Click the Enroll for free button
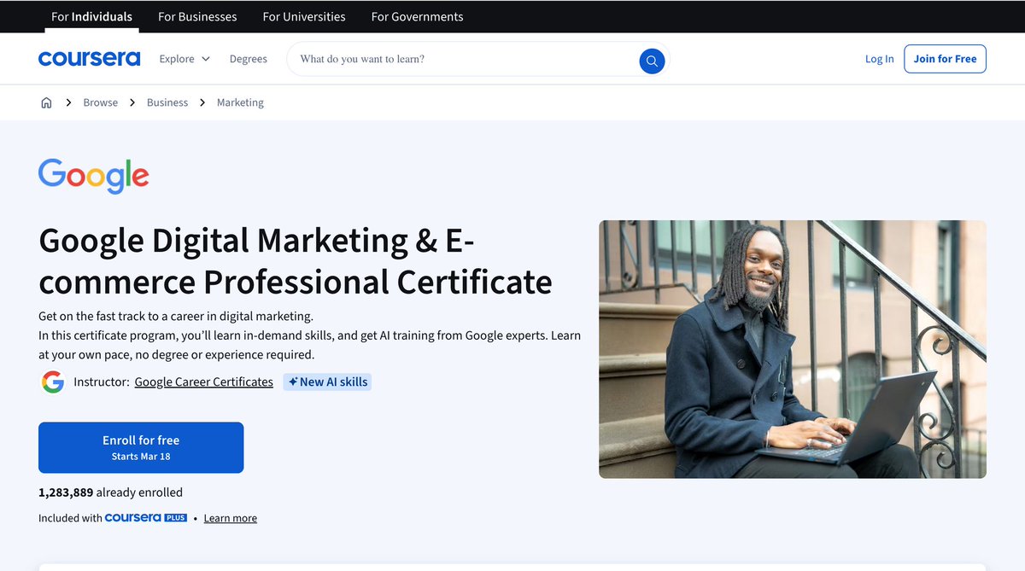Screen dimensions: 1025x571 (141, 447)
